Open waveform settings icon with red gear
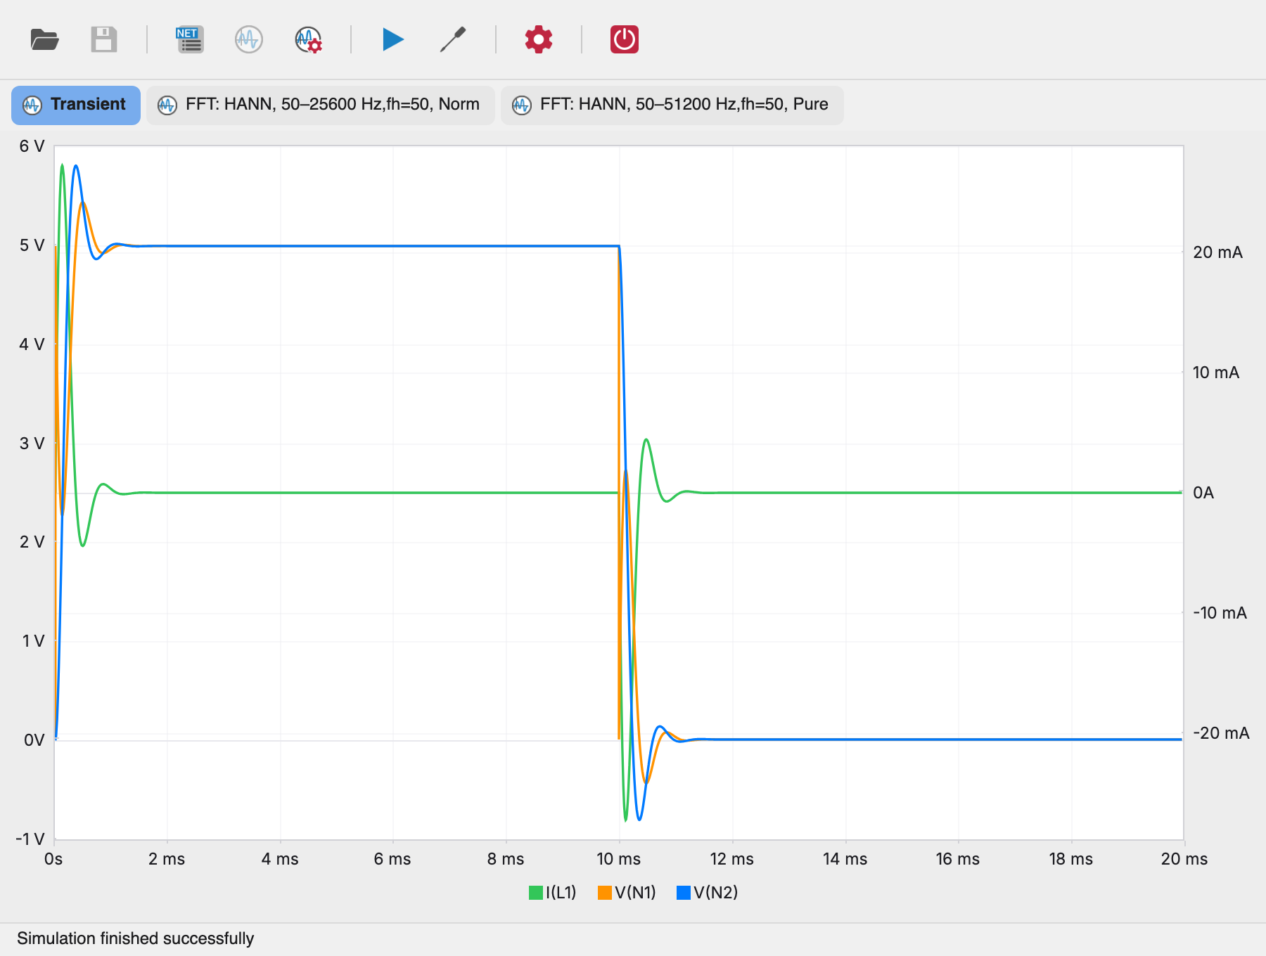 (x=309, y=39)
